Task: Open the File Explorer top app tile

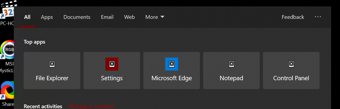Action: click(x=52, y=71)
